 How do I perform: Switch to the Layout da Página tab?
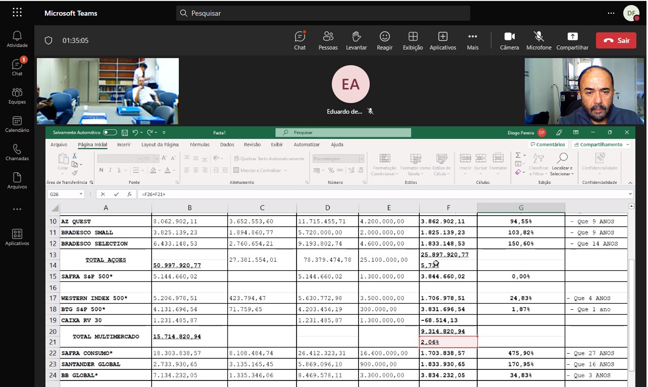pyautogui.click(x=160, y=144)
